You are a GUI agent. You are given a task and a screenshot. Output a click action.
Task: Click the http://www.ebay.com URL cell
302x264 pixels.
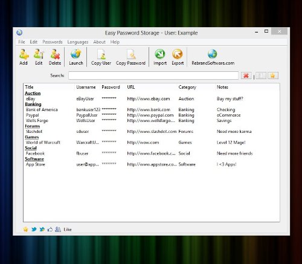[149, 98]
